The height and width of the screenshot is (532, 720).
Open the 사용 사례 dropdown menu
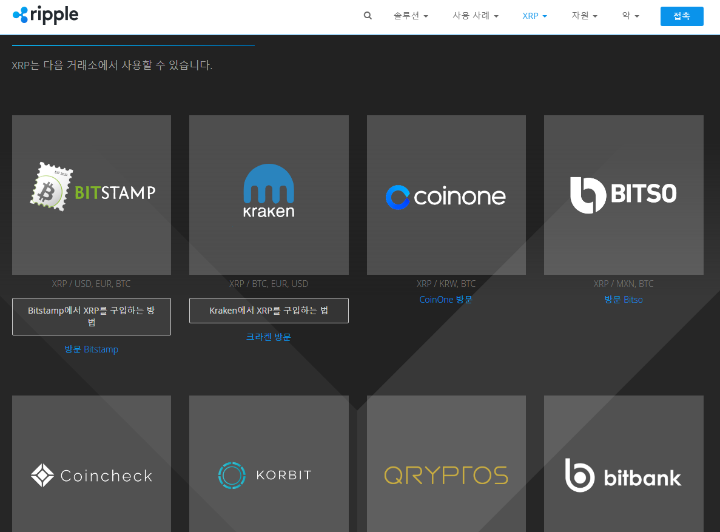tap(476, 16)
